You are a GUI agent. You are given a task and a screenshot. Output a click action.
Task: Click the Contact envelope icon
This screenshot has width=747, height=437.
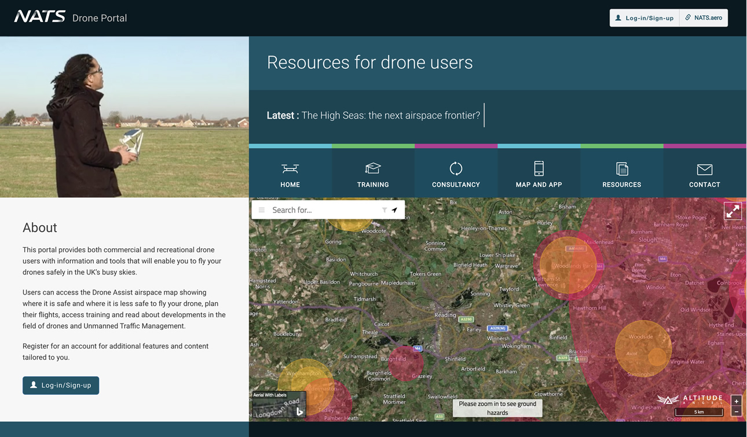pyautogui.click(x=705, y=169)
